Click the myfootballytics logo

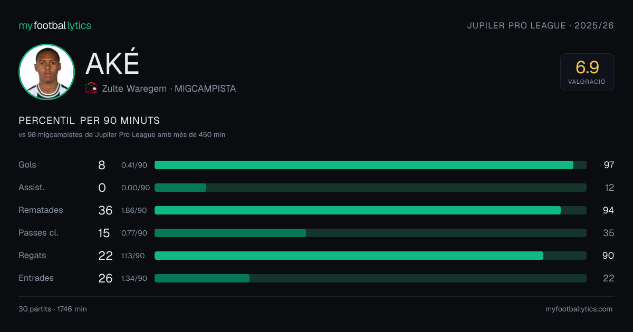[x=55, y=25]
